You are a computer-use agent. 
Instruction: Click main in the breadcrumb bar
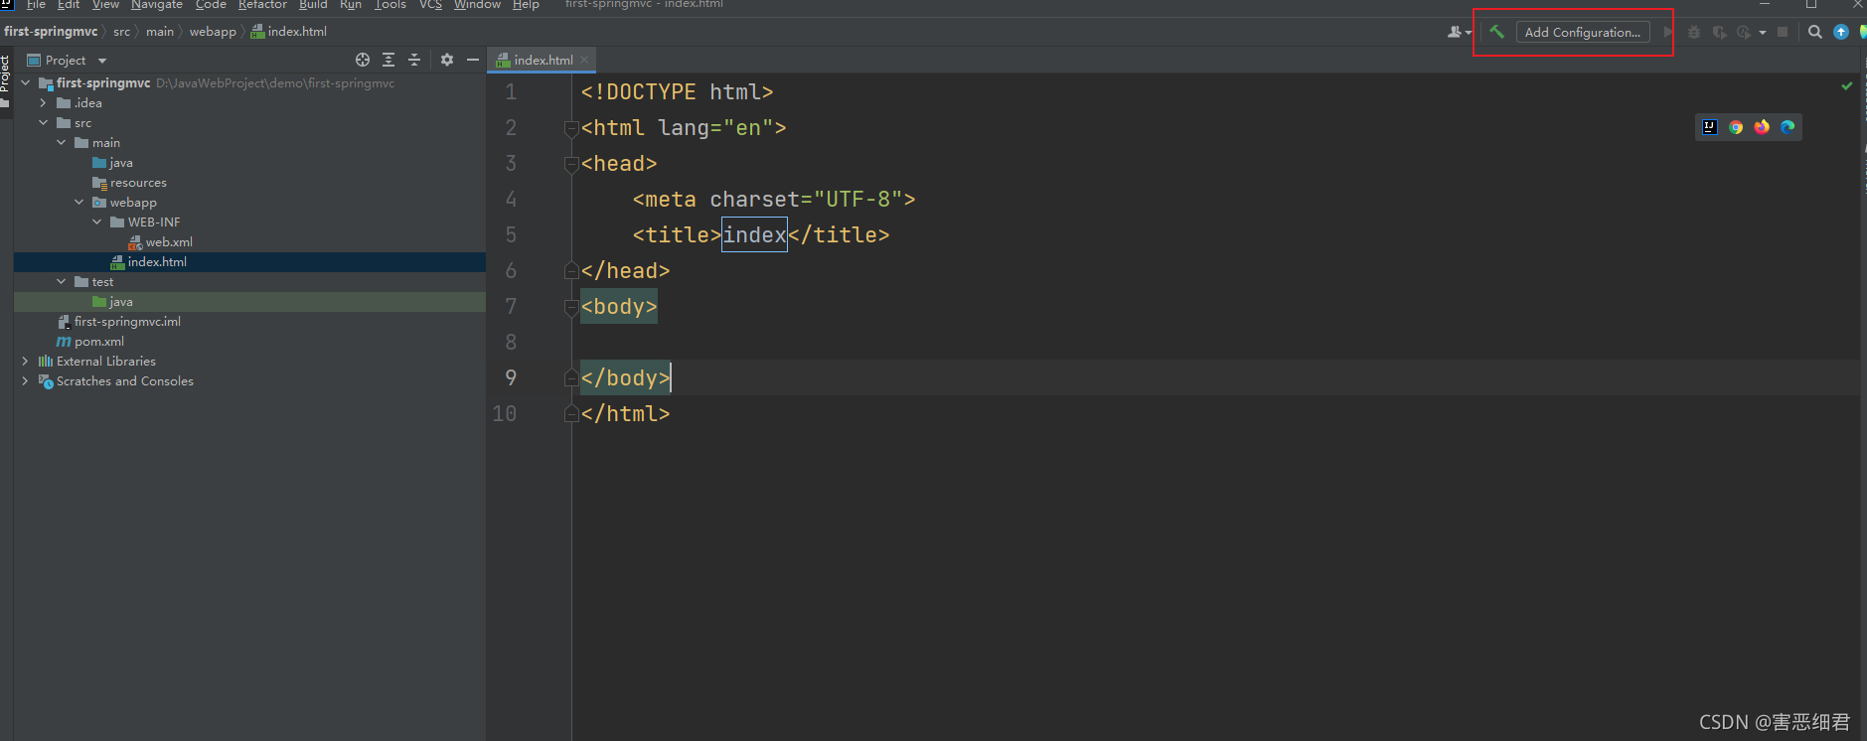click(x=159, y=32)
